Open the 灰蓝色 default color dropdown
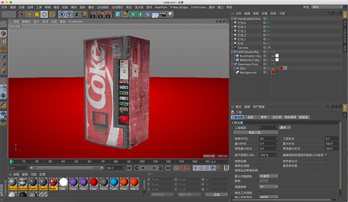The width and height of the screenshot is (348, 202). pos(268,176)
